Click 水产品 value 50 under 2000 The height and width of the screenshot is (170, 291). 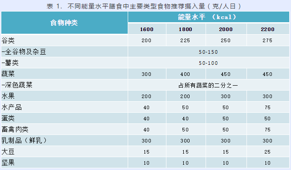[226, 107]
